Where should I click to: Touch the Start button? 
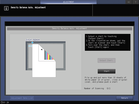point(106,71)
